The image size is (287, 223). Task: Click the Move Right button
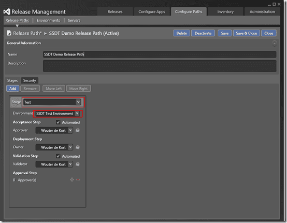78,89
